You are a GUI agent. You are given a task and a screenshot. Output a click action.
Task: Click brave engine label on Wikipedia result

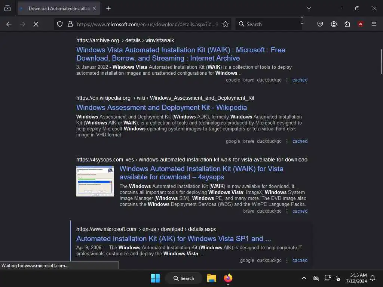[x=249, y=141]
